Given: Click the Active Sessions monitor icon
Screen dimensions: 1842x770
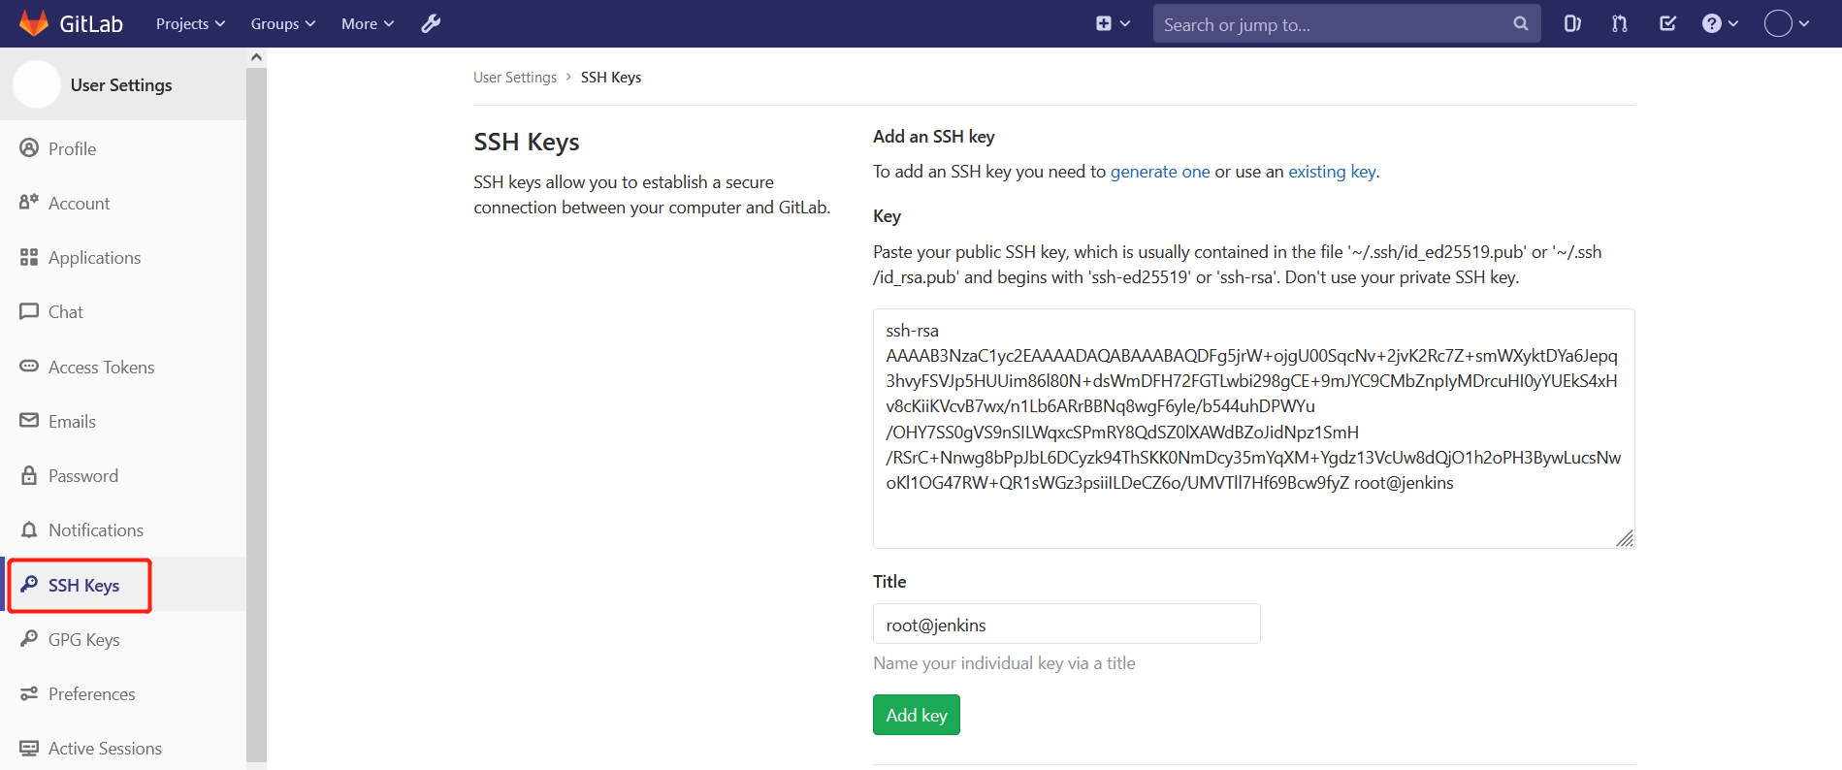Looking at the screenshot, I should pyautogui.click(x=29, y=748).
